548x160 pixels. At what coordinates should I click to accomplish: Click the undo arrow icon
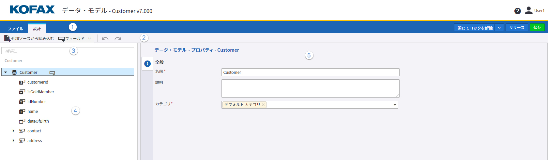coord(105,38)
